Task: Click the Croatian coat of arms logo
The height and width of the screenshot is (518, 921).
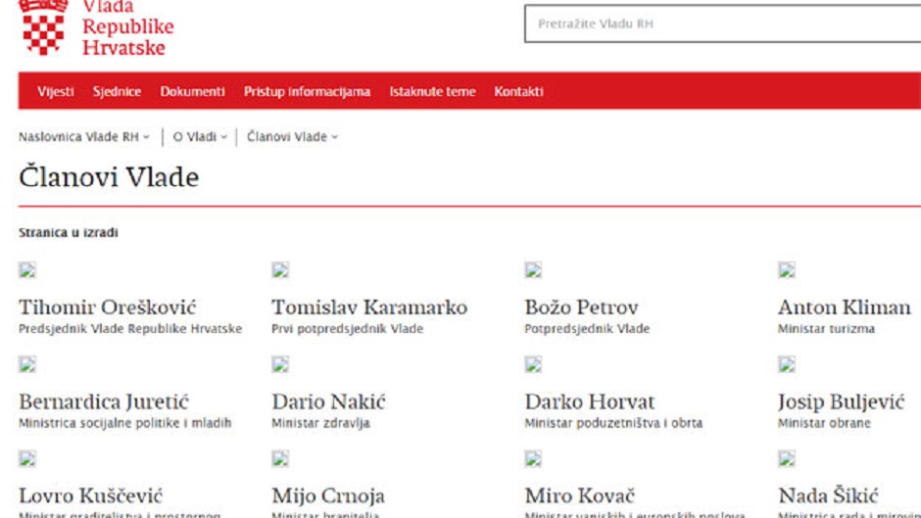Action: [42, 26]
